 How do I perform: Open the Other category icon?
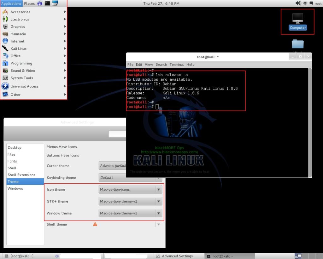coord(5,94)
